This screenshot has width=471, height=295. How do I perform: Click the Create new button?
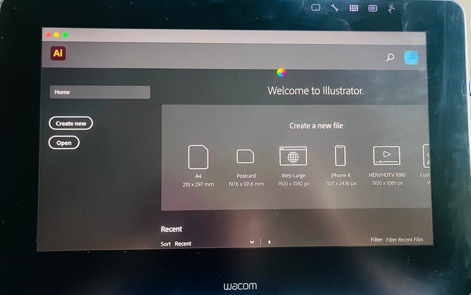[71, 123]
